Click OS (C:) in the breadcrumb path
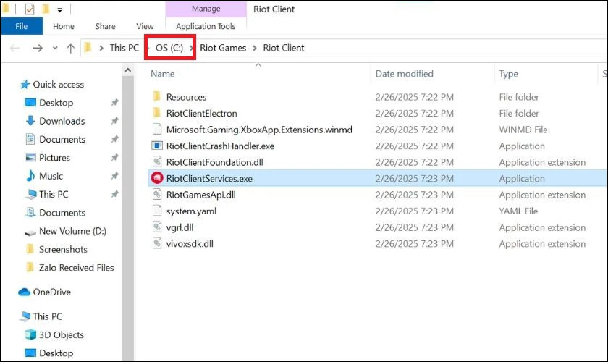Screen dimensions: 608x362 (169, 48)
